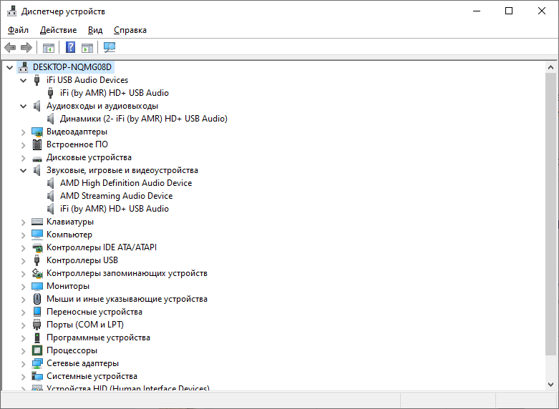The width and height of the screenshot is (559, 409).
Task: Click the scrollbar down arrow
Action: pos(551,385)
